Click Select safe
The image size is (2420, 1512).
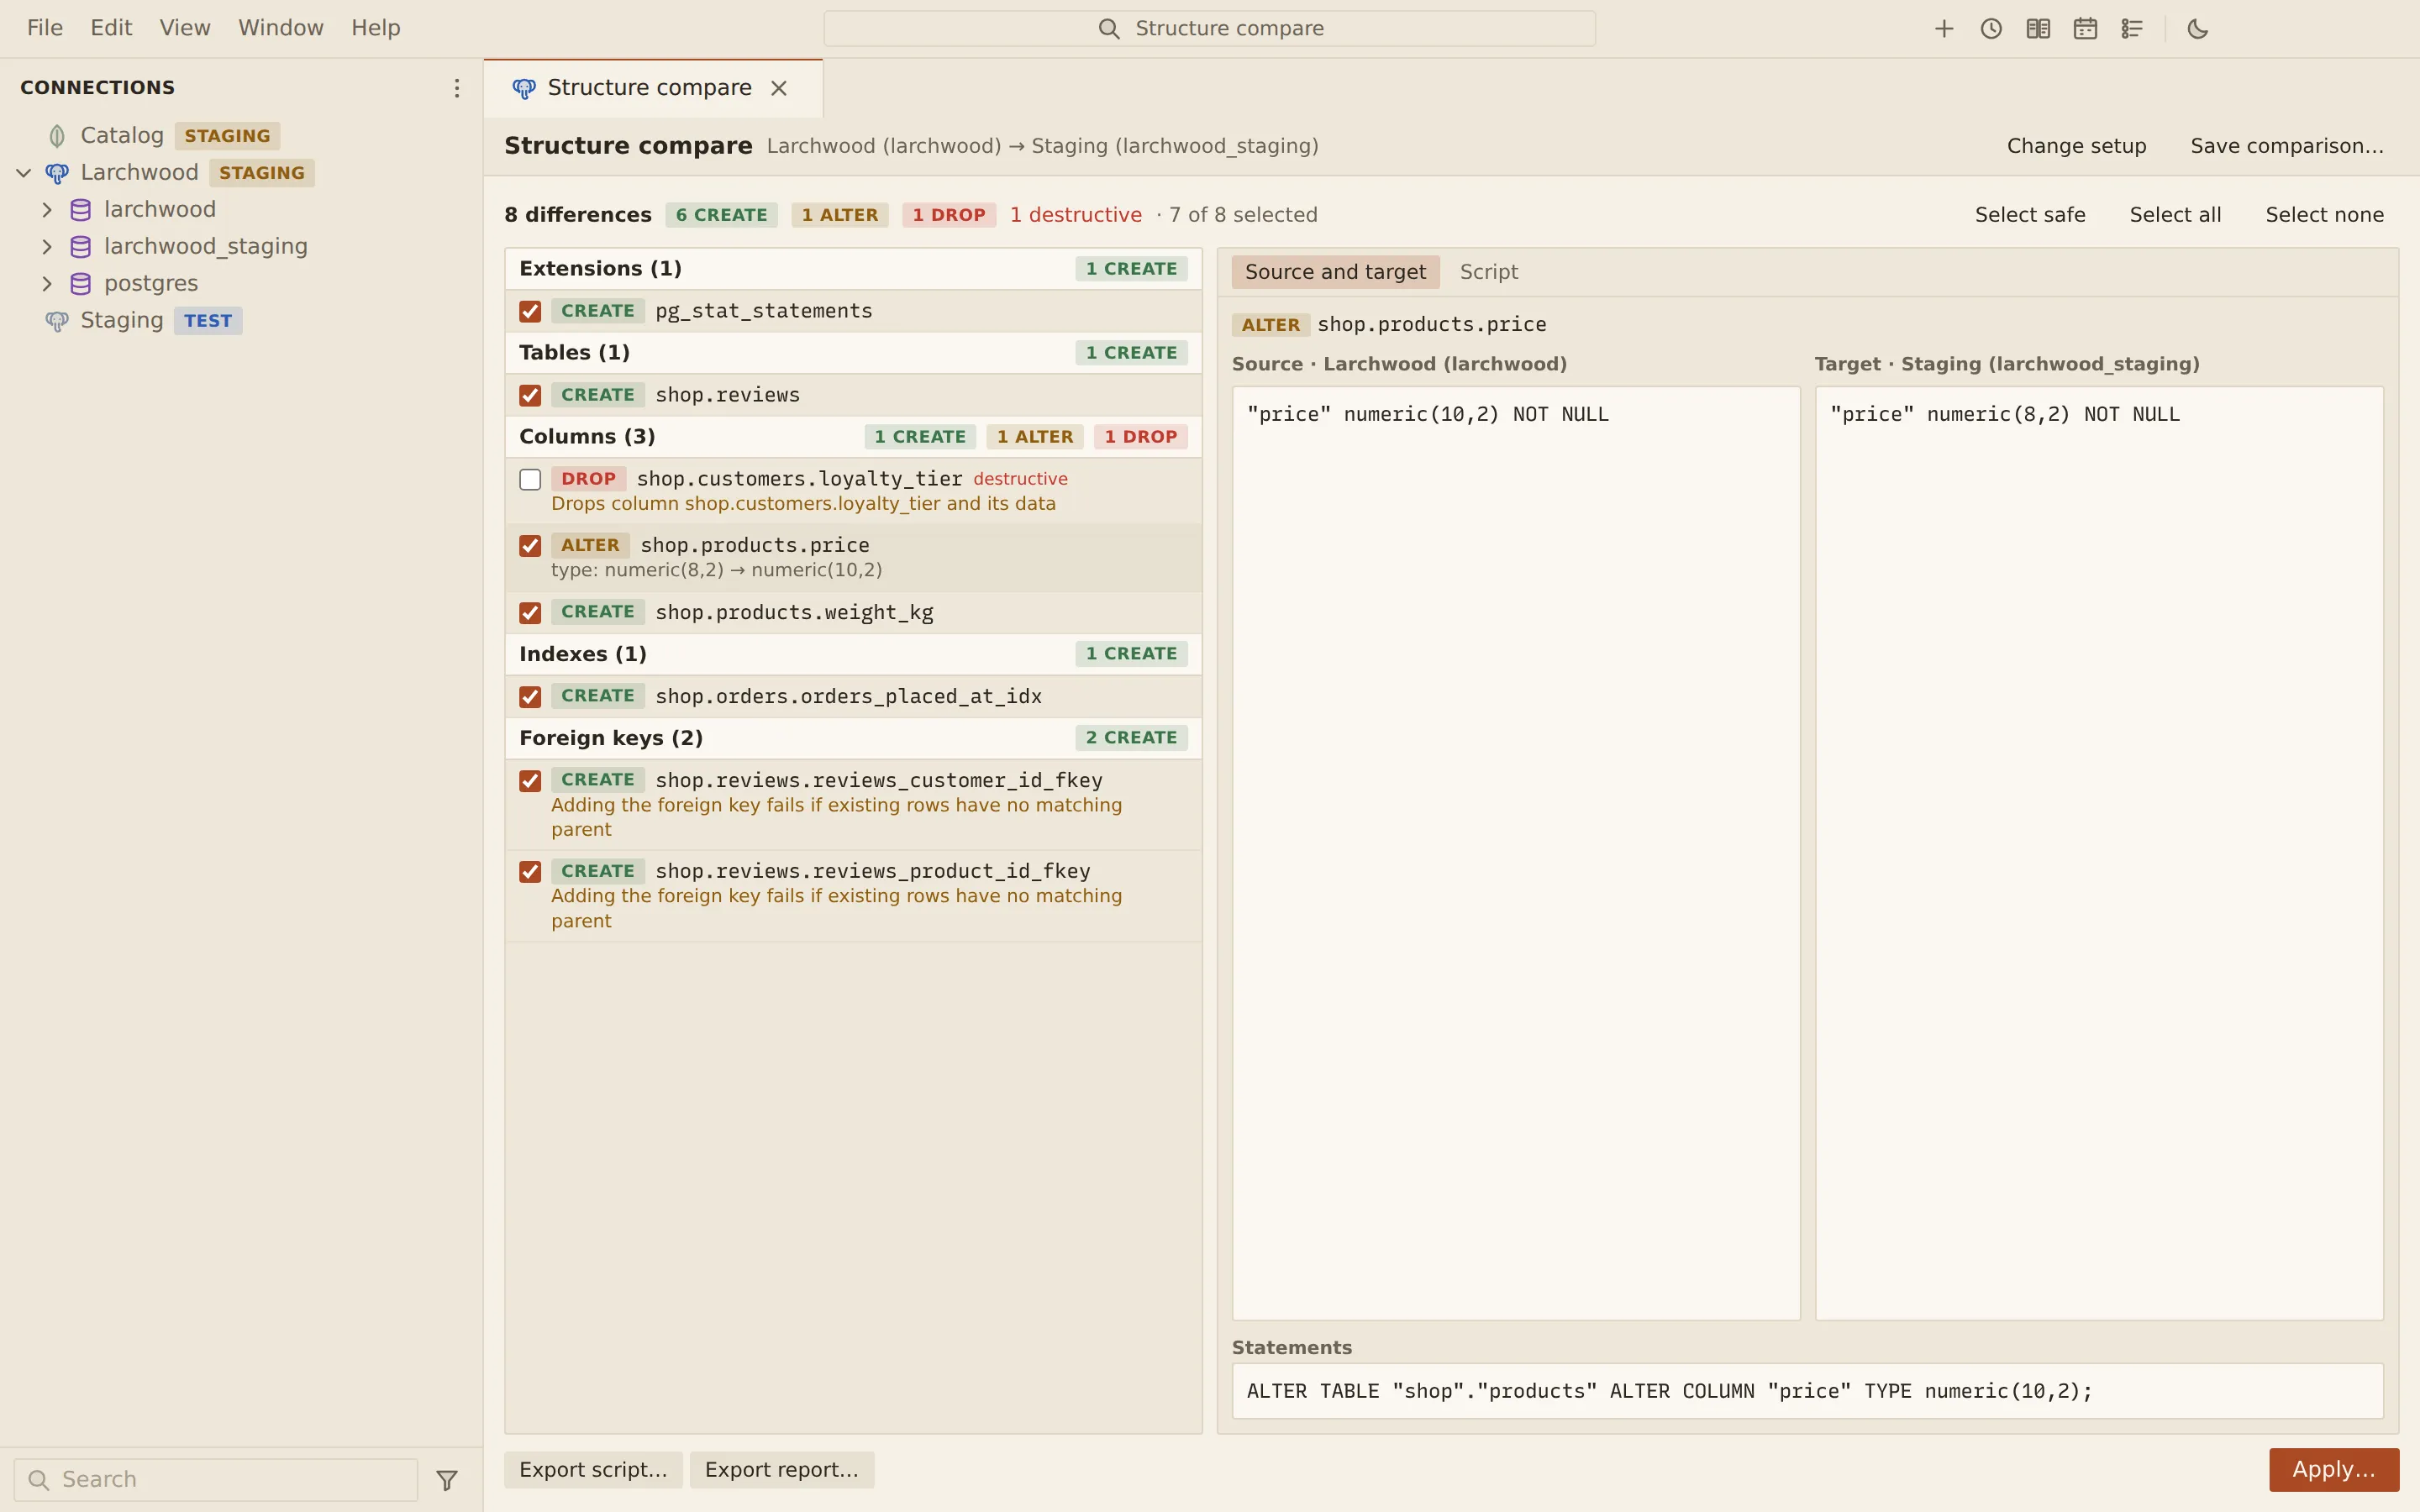(2030, 215)
